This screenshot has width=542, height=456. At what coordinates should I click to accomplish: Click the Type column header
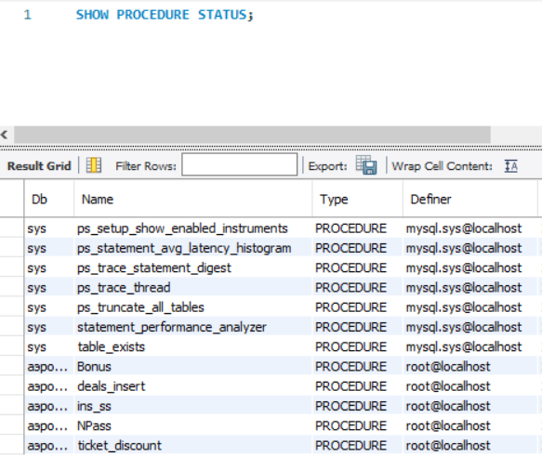[357, 199]
